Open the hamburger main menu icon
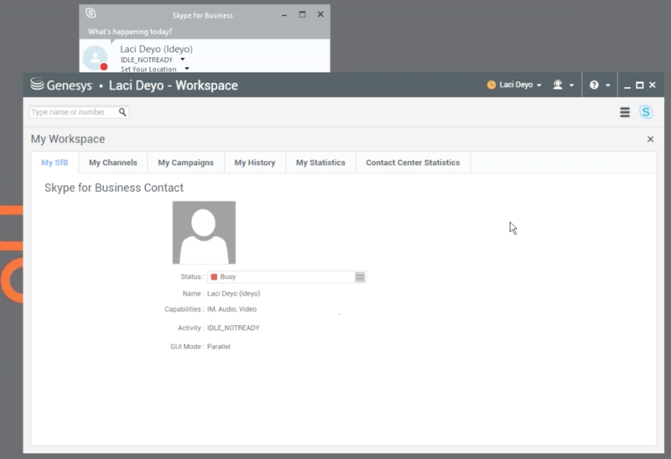The image size is (671, 459). (x=625, y=112)
